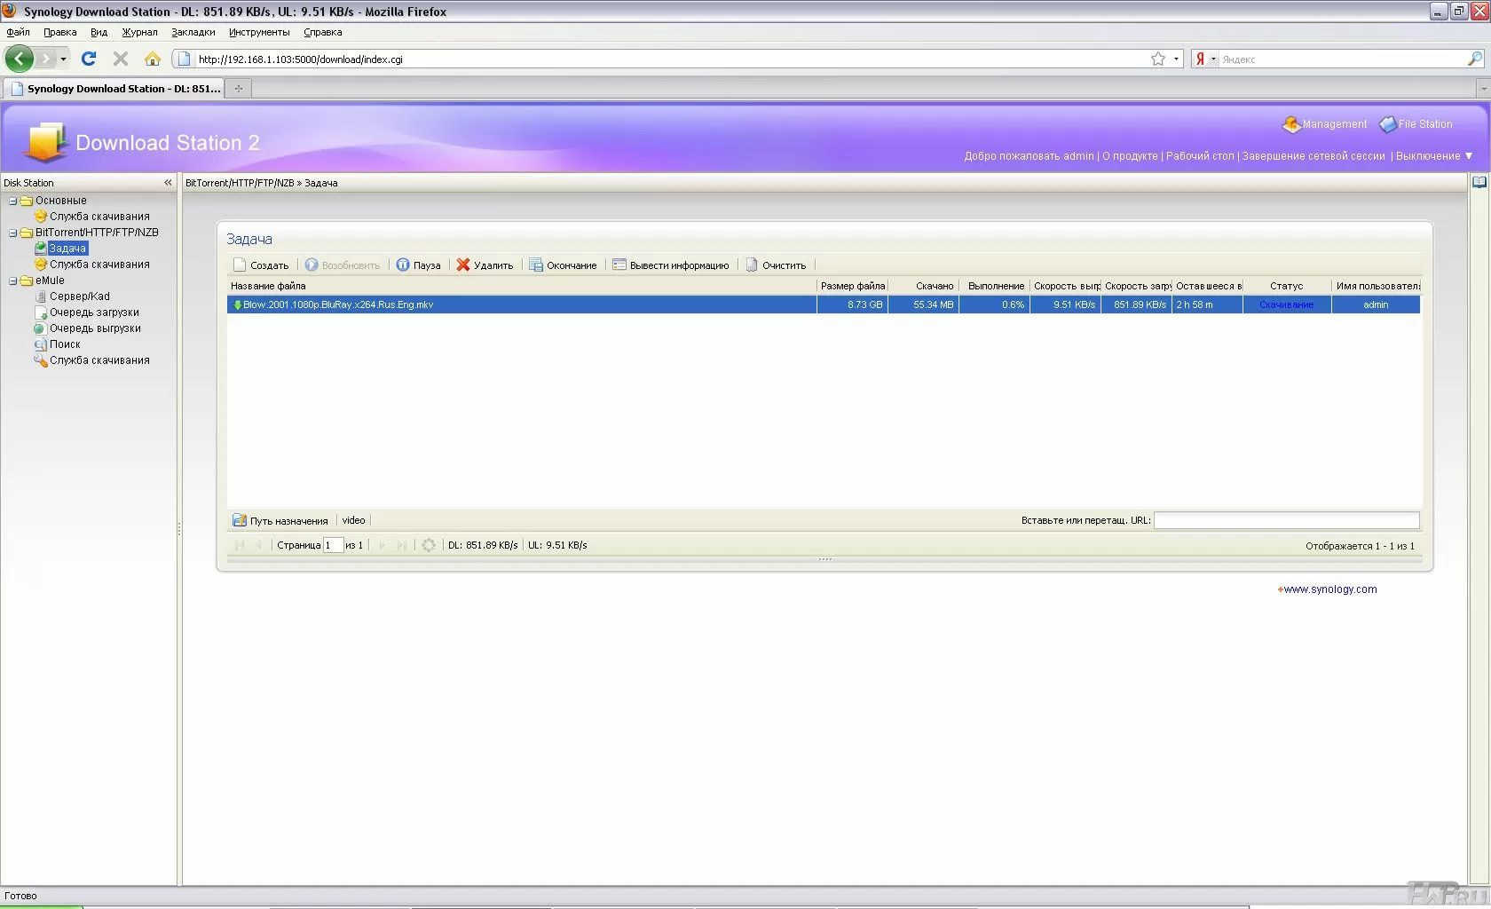The image size is (1491, 909).
Task: Click the Создать (Create) task icon
Action: coord(240,265)
